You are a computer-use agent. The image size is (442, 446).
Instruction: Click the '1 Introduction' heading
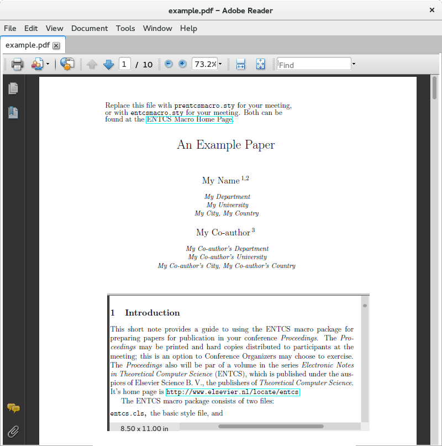click(145, 313)
